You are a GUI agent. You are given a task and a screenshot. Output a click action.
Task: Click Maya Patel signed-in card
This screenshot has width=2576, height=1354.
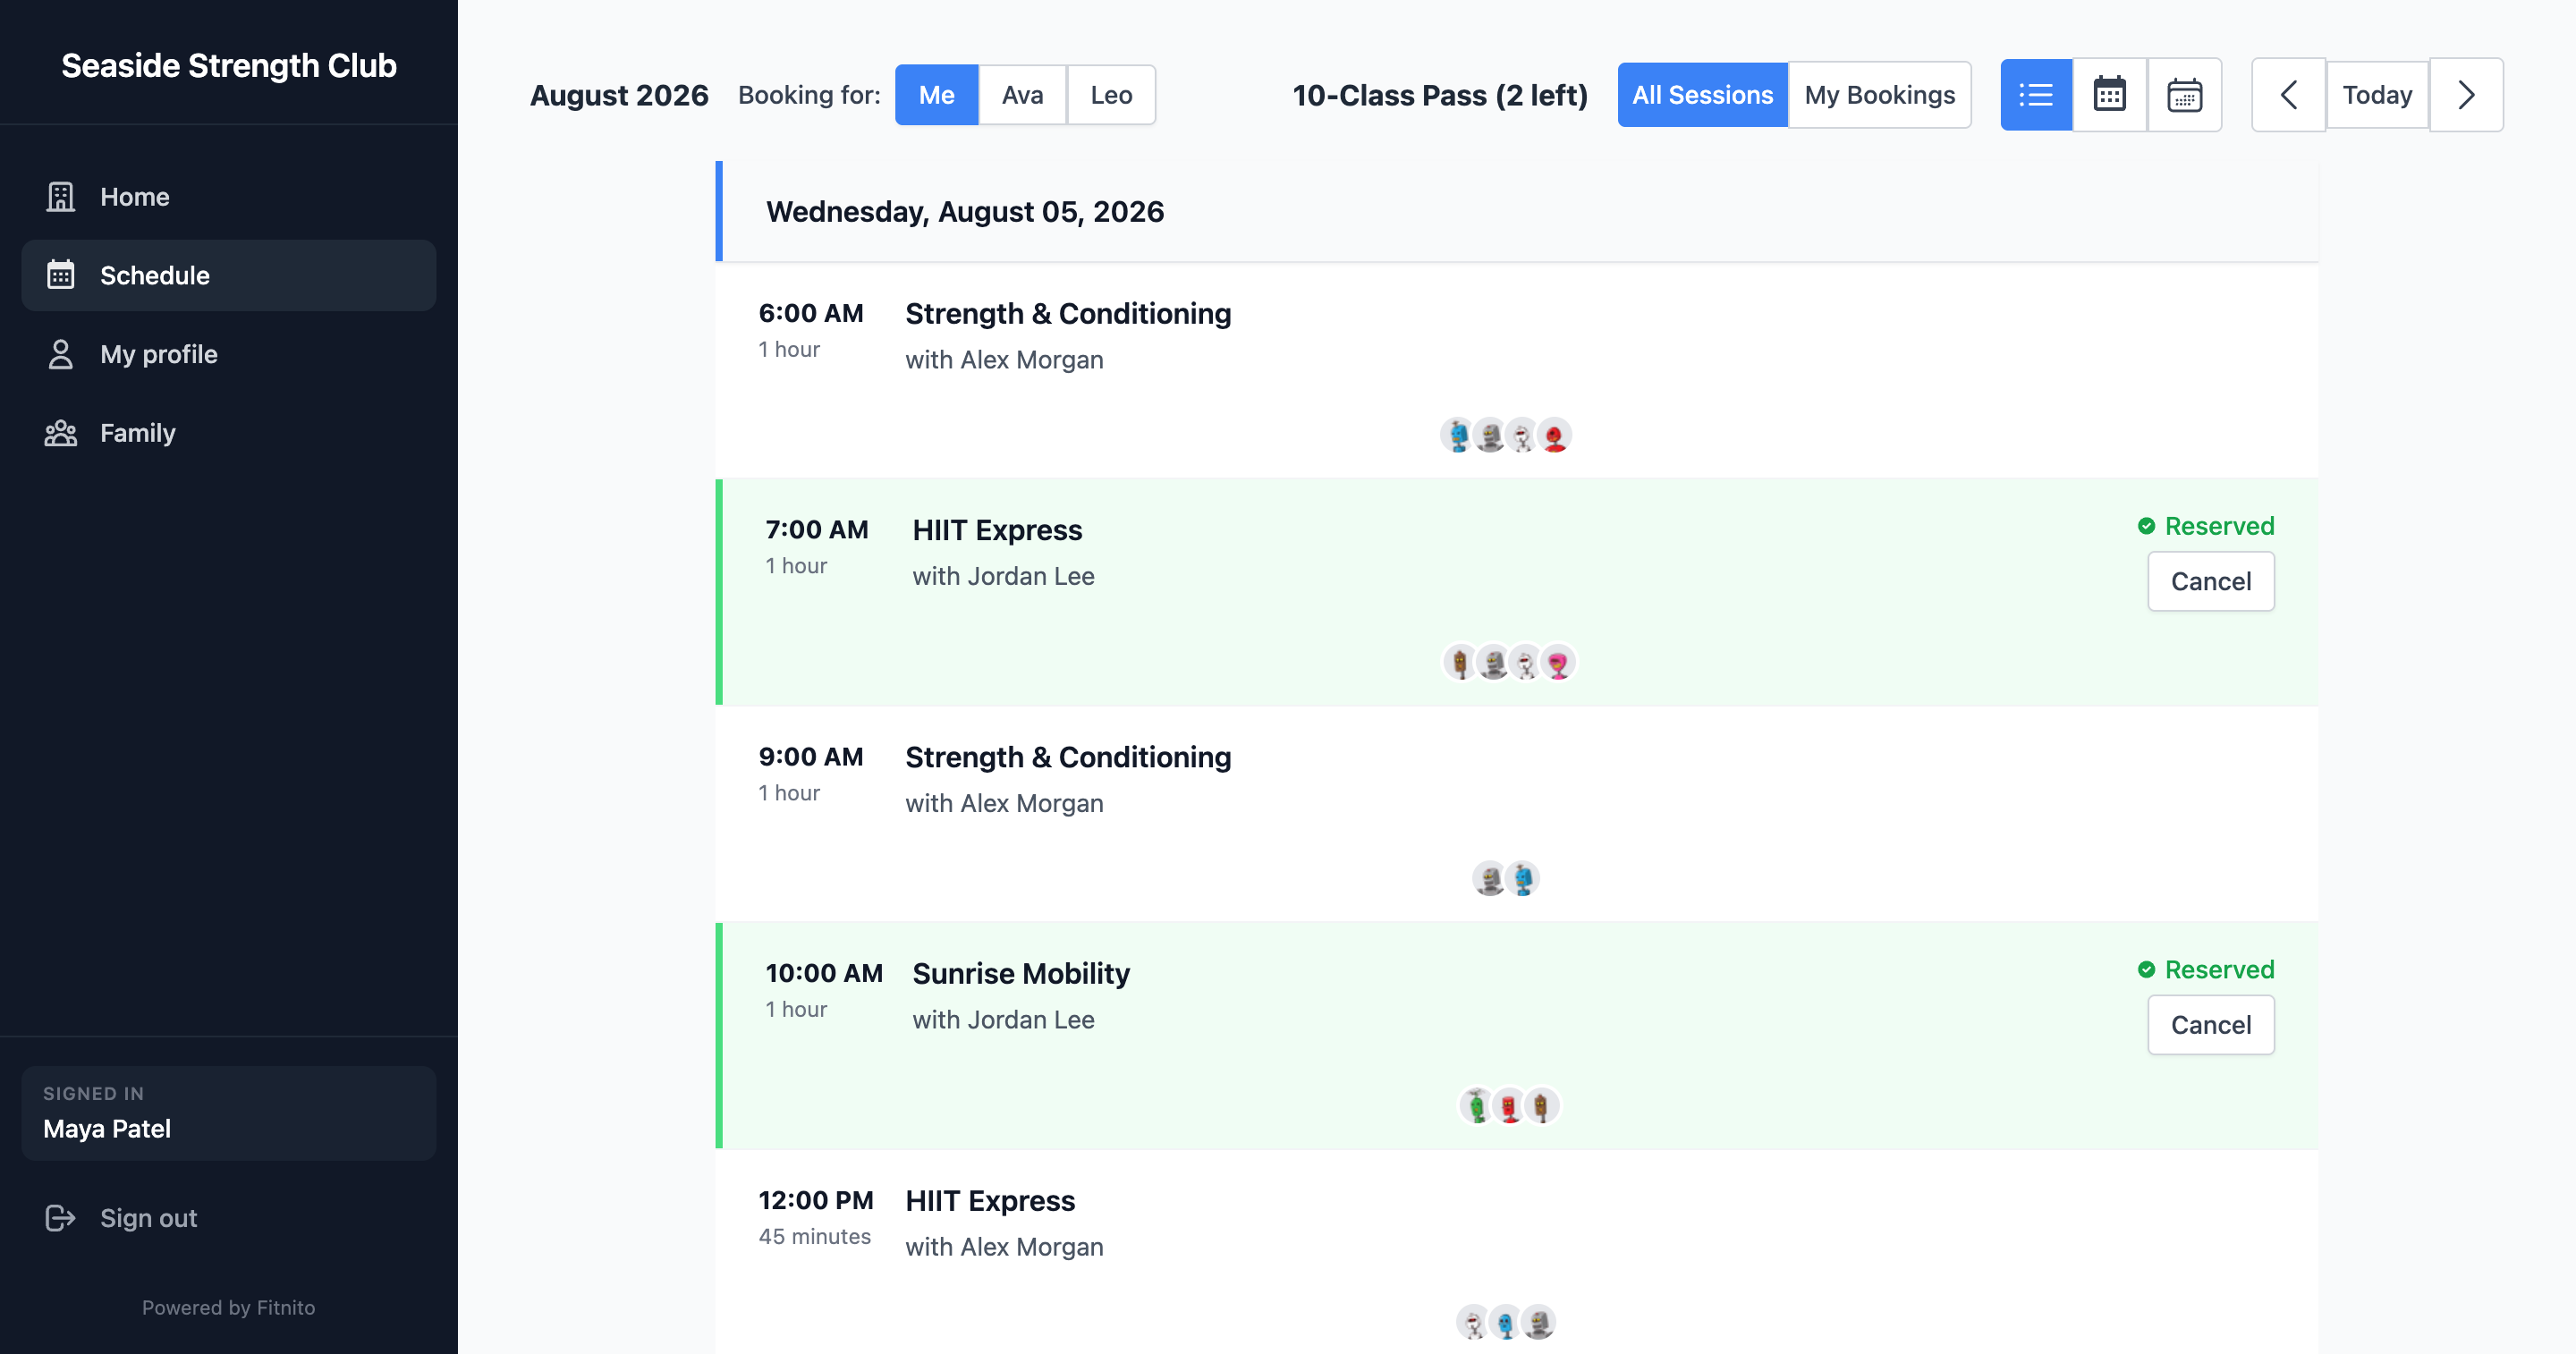pos(228,1113)
